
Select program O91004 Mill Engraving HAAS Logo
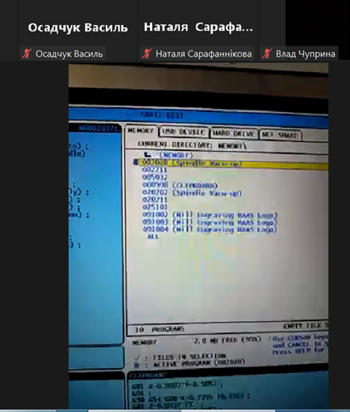pos(209,230)
